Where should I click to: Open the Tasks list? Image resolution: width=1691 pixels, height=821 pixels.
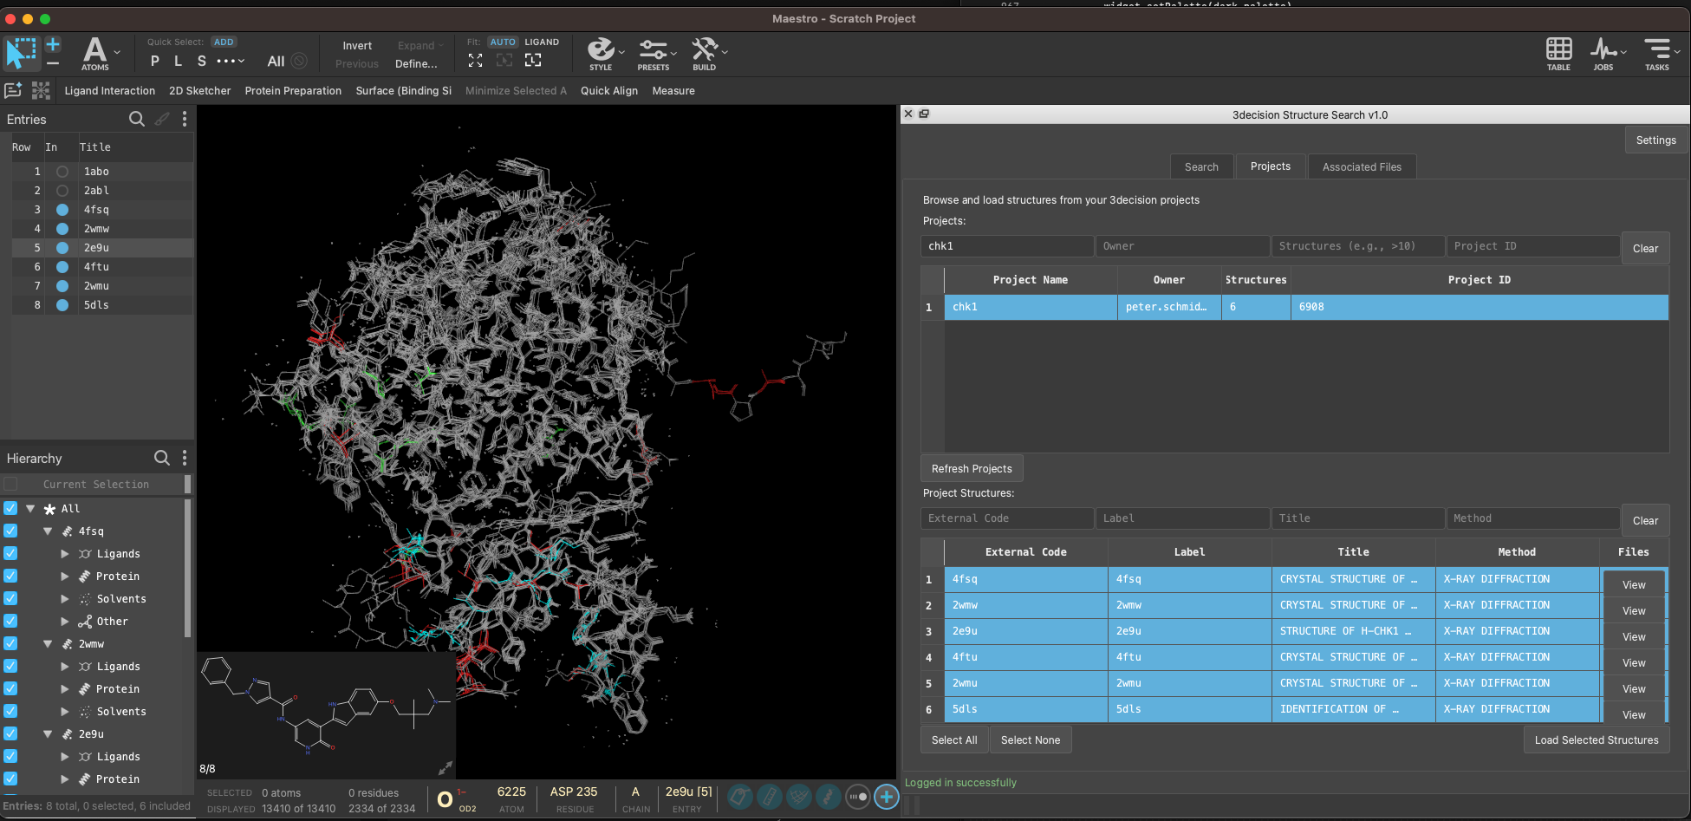pos(1657,53)
